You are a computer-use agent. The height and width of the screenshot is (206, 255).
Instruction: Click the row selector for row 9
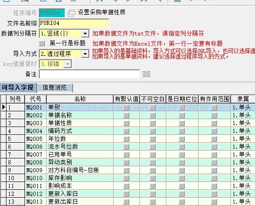pyautogui.click(x=3, y=170)
